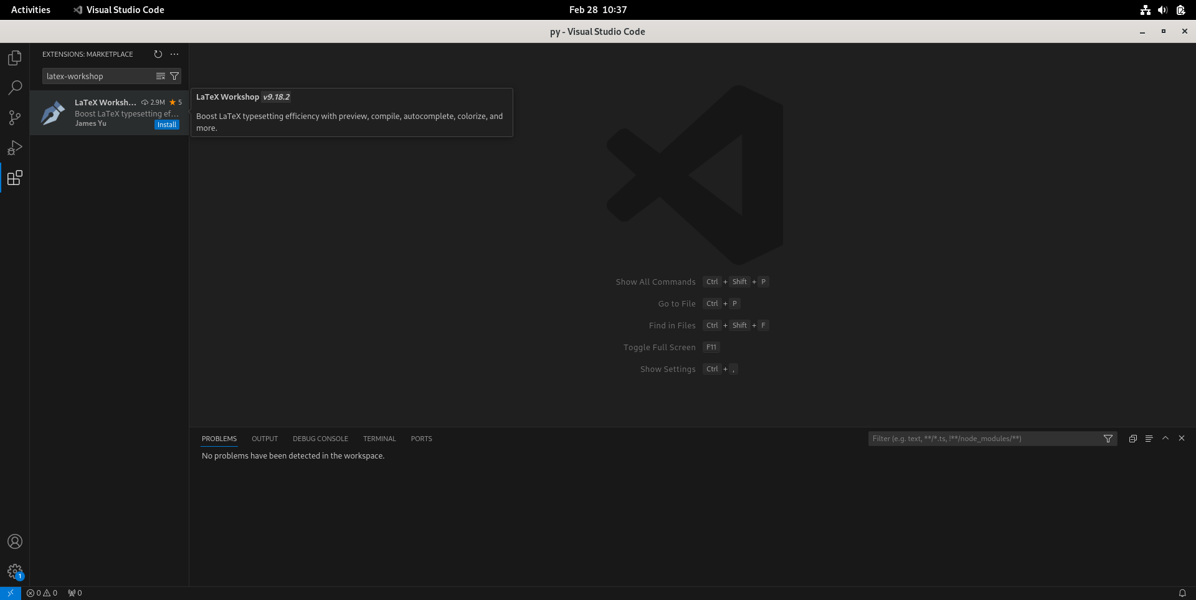The height and width of the screenshot is (600, 1196).
Task: Click the LaTeX Workshop extension pen icon
Action: point(53,113)
